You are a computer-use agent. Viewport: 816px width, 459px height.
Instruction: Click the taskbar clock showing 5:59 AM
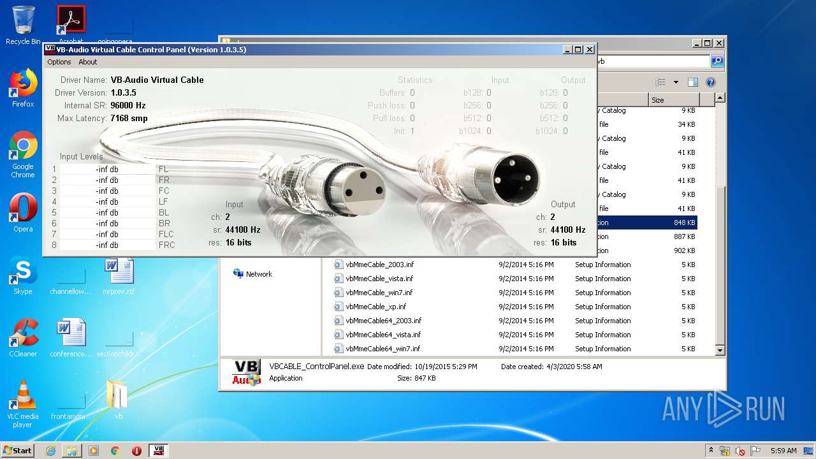(x=783, y=451)
